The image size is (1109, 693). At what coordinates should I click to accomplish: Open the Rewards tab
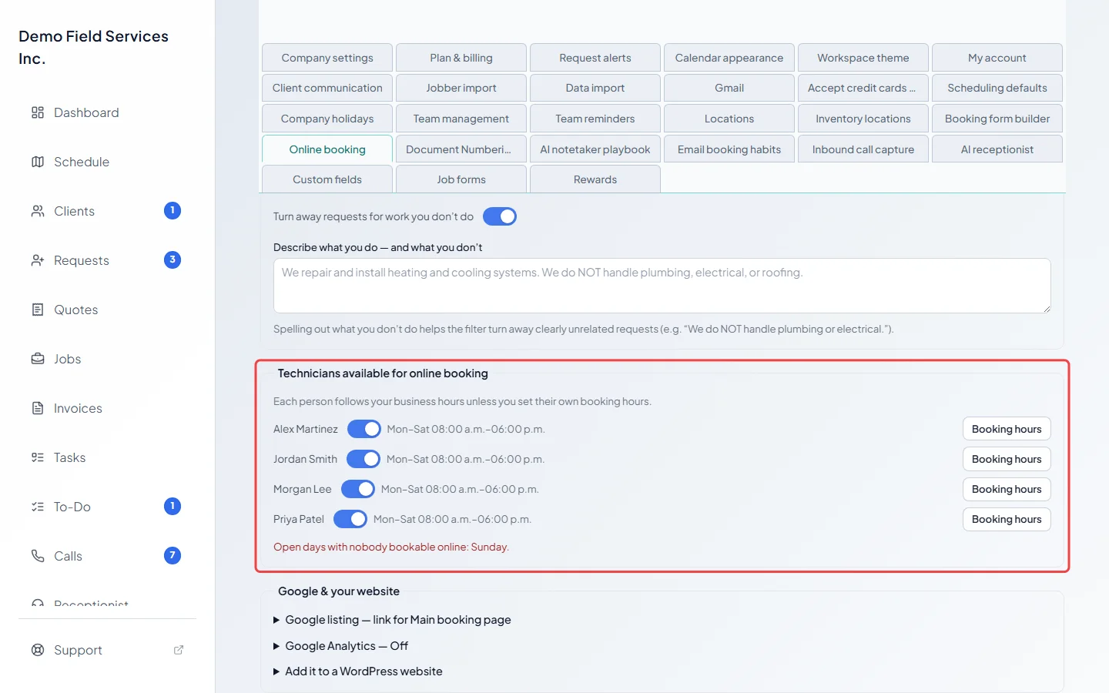pyautogui.click(x=595, y=179)
